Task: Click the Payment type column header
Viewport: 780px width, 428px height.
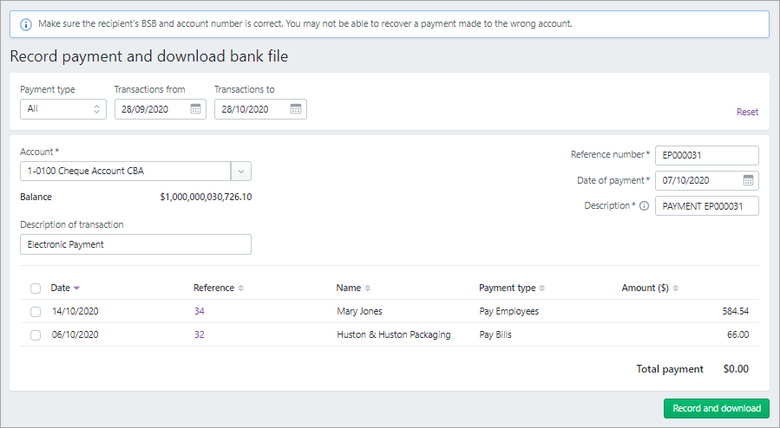Action: point(507,288)
